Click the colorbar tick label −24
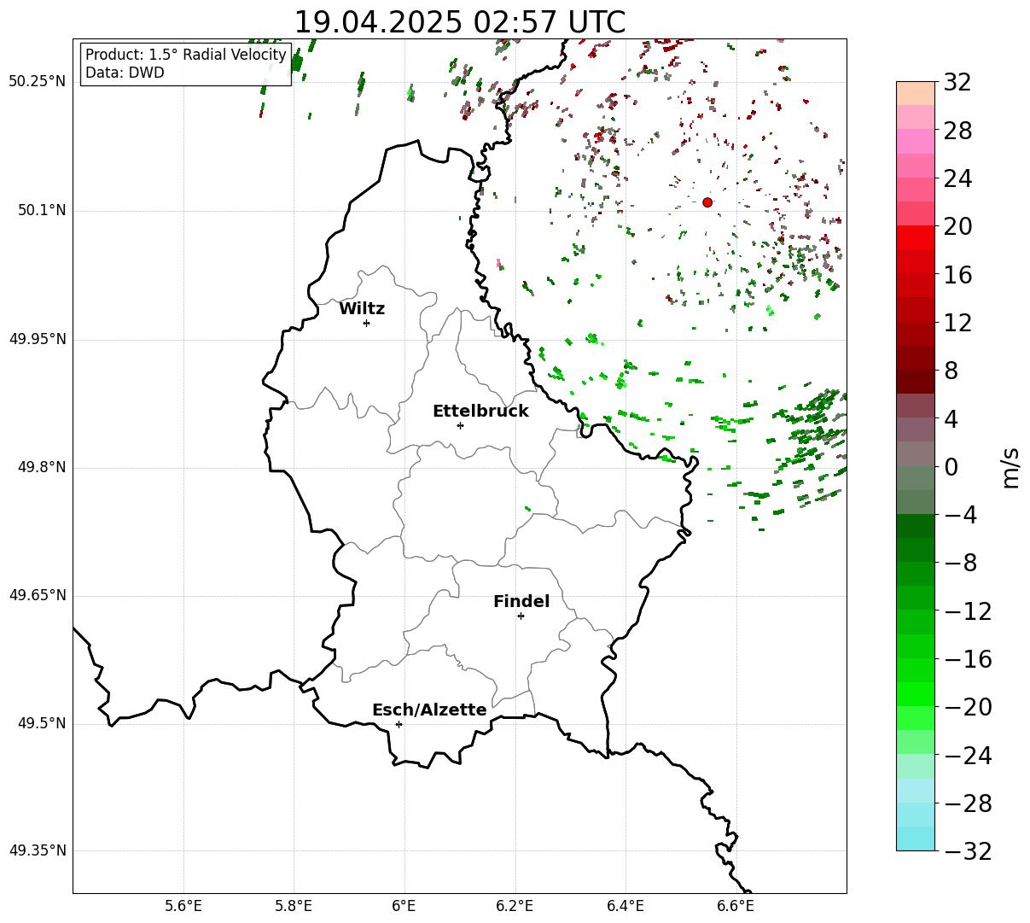Image resolution: width=1030 pixels, height=923 pixels. click(x=968, y=756)
